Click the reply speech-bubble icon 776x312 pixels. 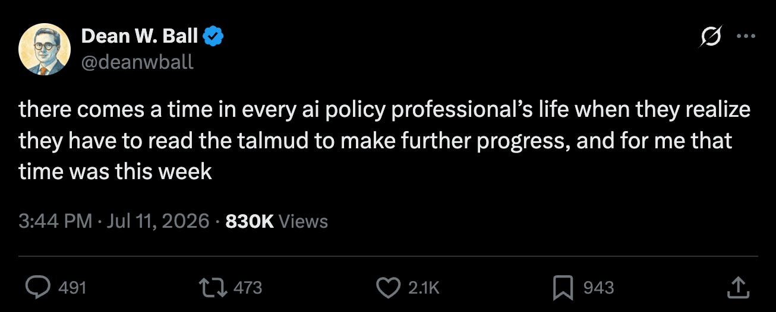[x=39, y=288]
